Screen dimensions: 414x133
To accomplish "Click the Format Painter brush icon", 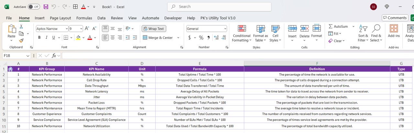I will point(21,41).
